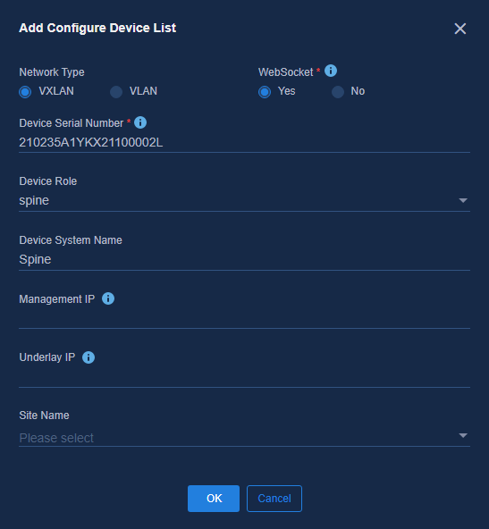Expand the Device Role dropdown arrow
The width and height of the screenshot is (489, 529).
click(x=463, y=201)
